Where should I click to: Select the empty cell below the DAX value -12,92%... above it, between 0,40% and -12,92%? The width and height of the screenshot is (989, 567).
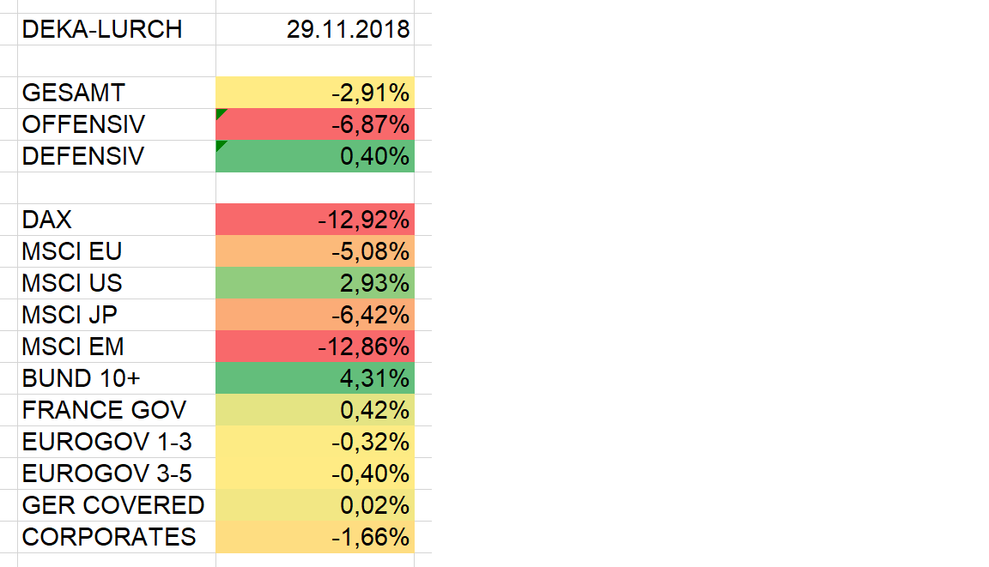click(x=314, y=188)
